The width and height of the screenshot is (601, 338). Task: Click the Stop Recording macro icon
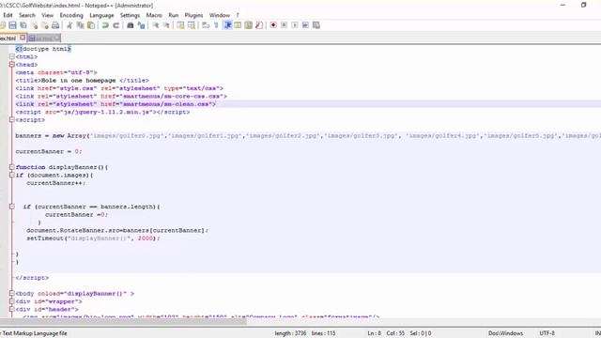click(x=284, y=25)
